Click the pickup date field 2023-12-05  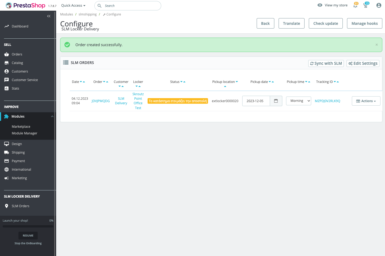256,101
